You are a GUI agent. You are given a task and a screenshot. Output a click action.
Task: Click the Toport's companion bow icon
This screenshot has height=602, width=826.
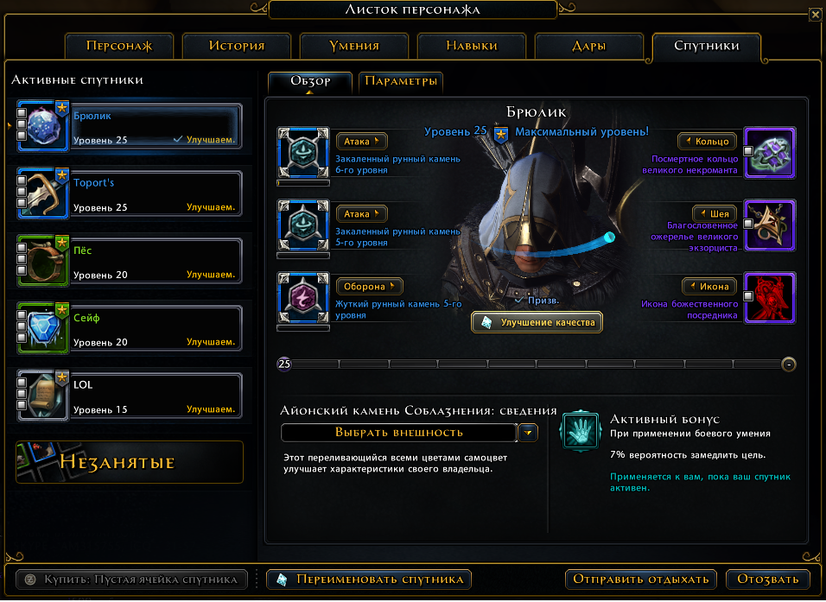42,193
